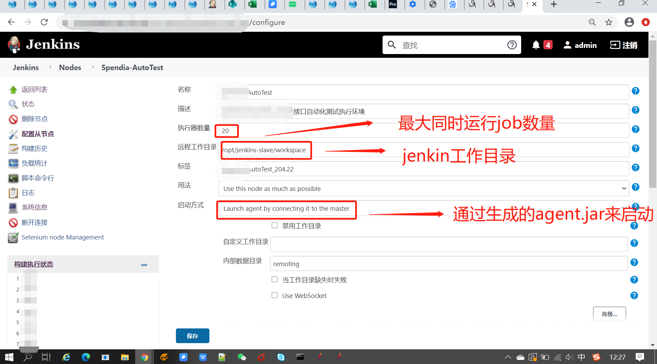Switch to the green JSON browser tab
This screenshot has width=657, height=364.
293,4
